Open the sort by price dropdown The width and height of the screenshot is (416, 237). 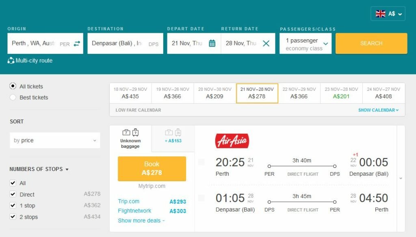[x=55, y=141]
